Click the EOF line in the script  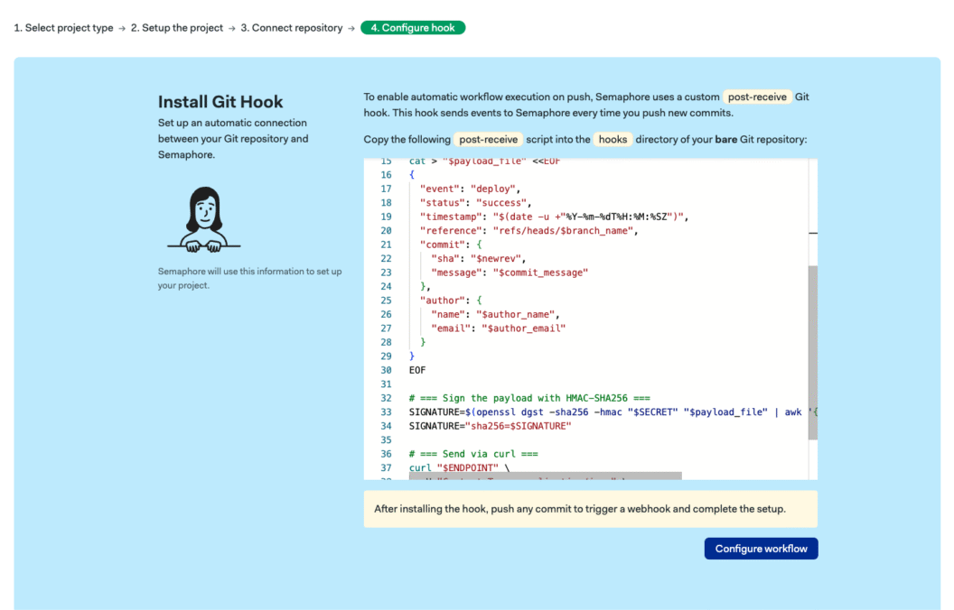point(417,370)
